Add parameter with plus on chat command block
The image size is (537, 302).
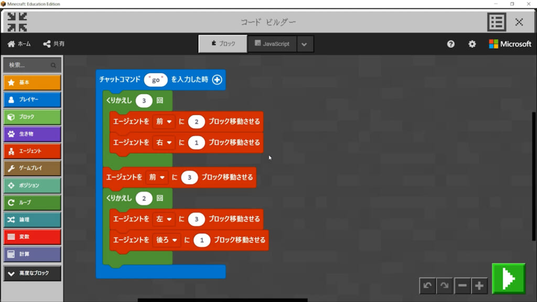point(217,80)
